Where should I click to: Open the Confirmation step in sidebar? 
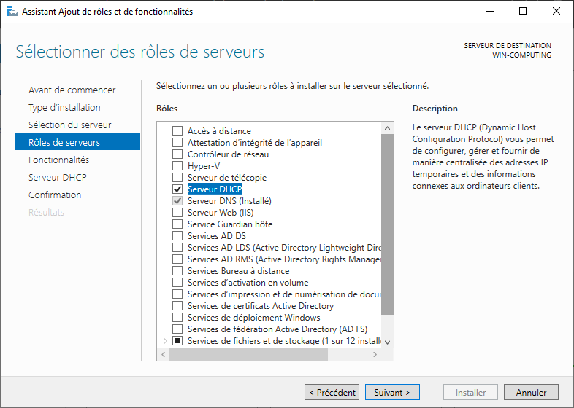(55, 195)
